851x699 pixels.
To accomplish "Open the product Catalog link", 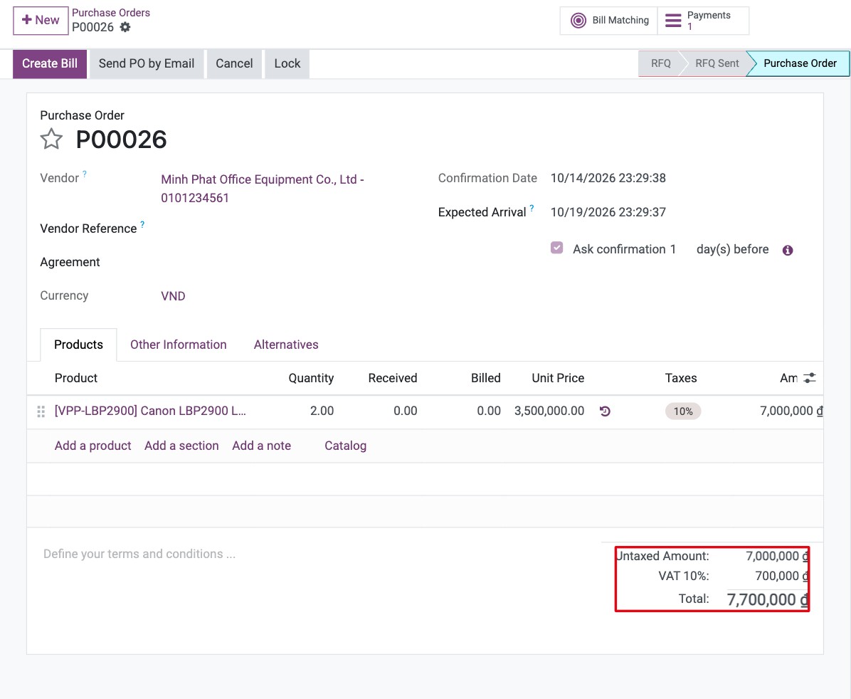I will pos(345,446).
